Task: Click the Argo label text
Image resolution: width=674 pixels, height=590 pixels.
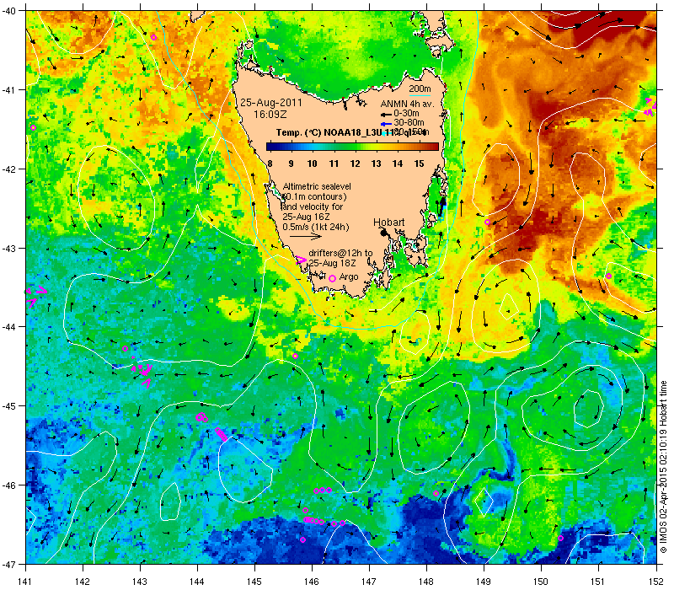Action: coord(349,277)
